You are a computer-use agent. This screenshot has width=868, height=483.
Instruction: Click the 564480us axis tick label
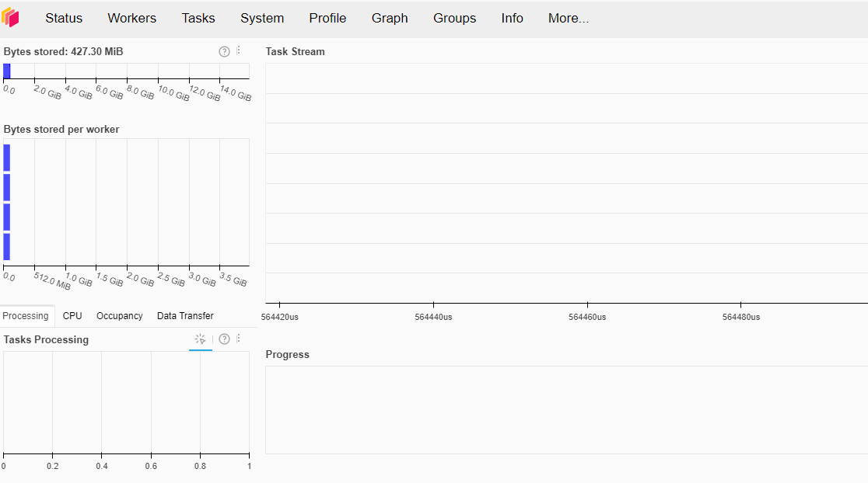point(741,317)
